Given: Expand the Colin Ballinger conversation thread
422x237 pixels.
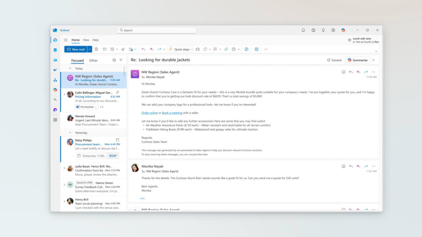Looking at the screenshot, I should [64, 94].
